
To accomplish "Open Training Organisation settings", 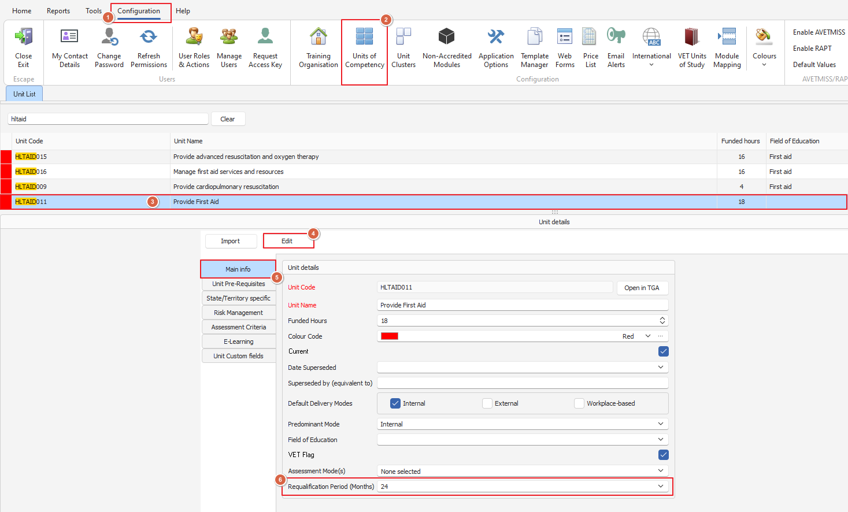I will click(x=319, y=47).
